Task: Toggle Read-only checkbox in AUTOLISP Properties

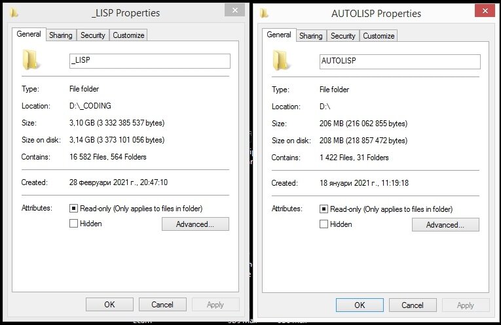Action: (x=324, y=209)
